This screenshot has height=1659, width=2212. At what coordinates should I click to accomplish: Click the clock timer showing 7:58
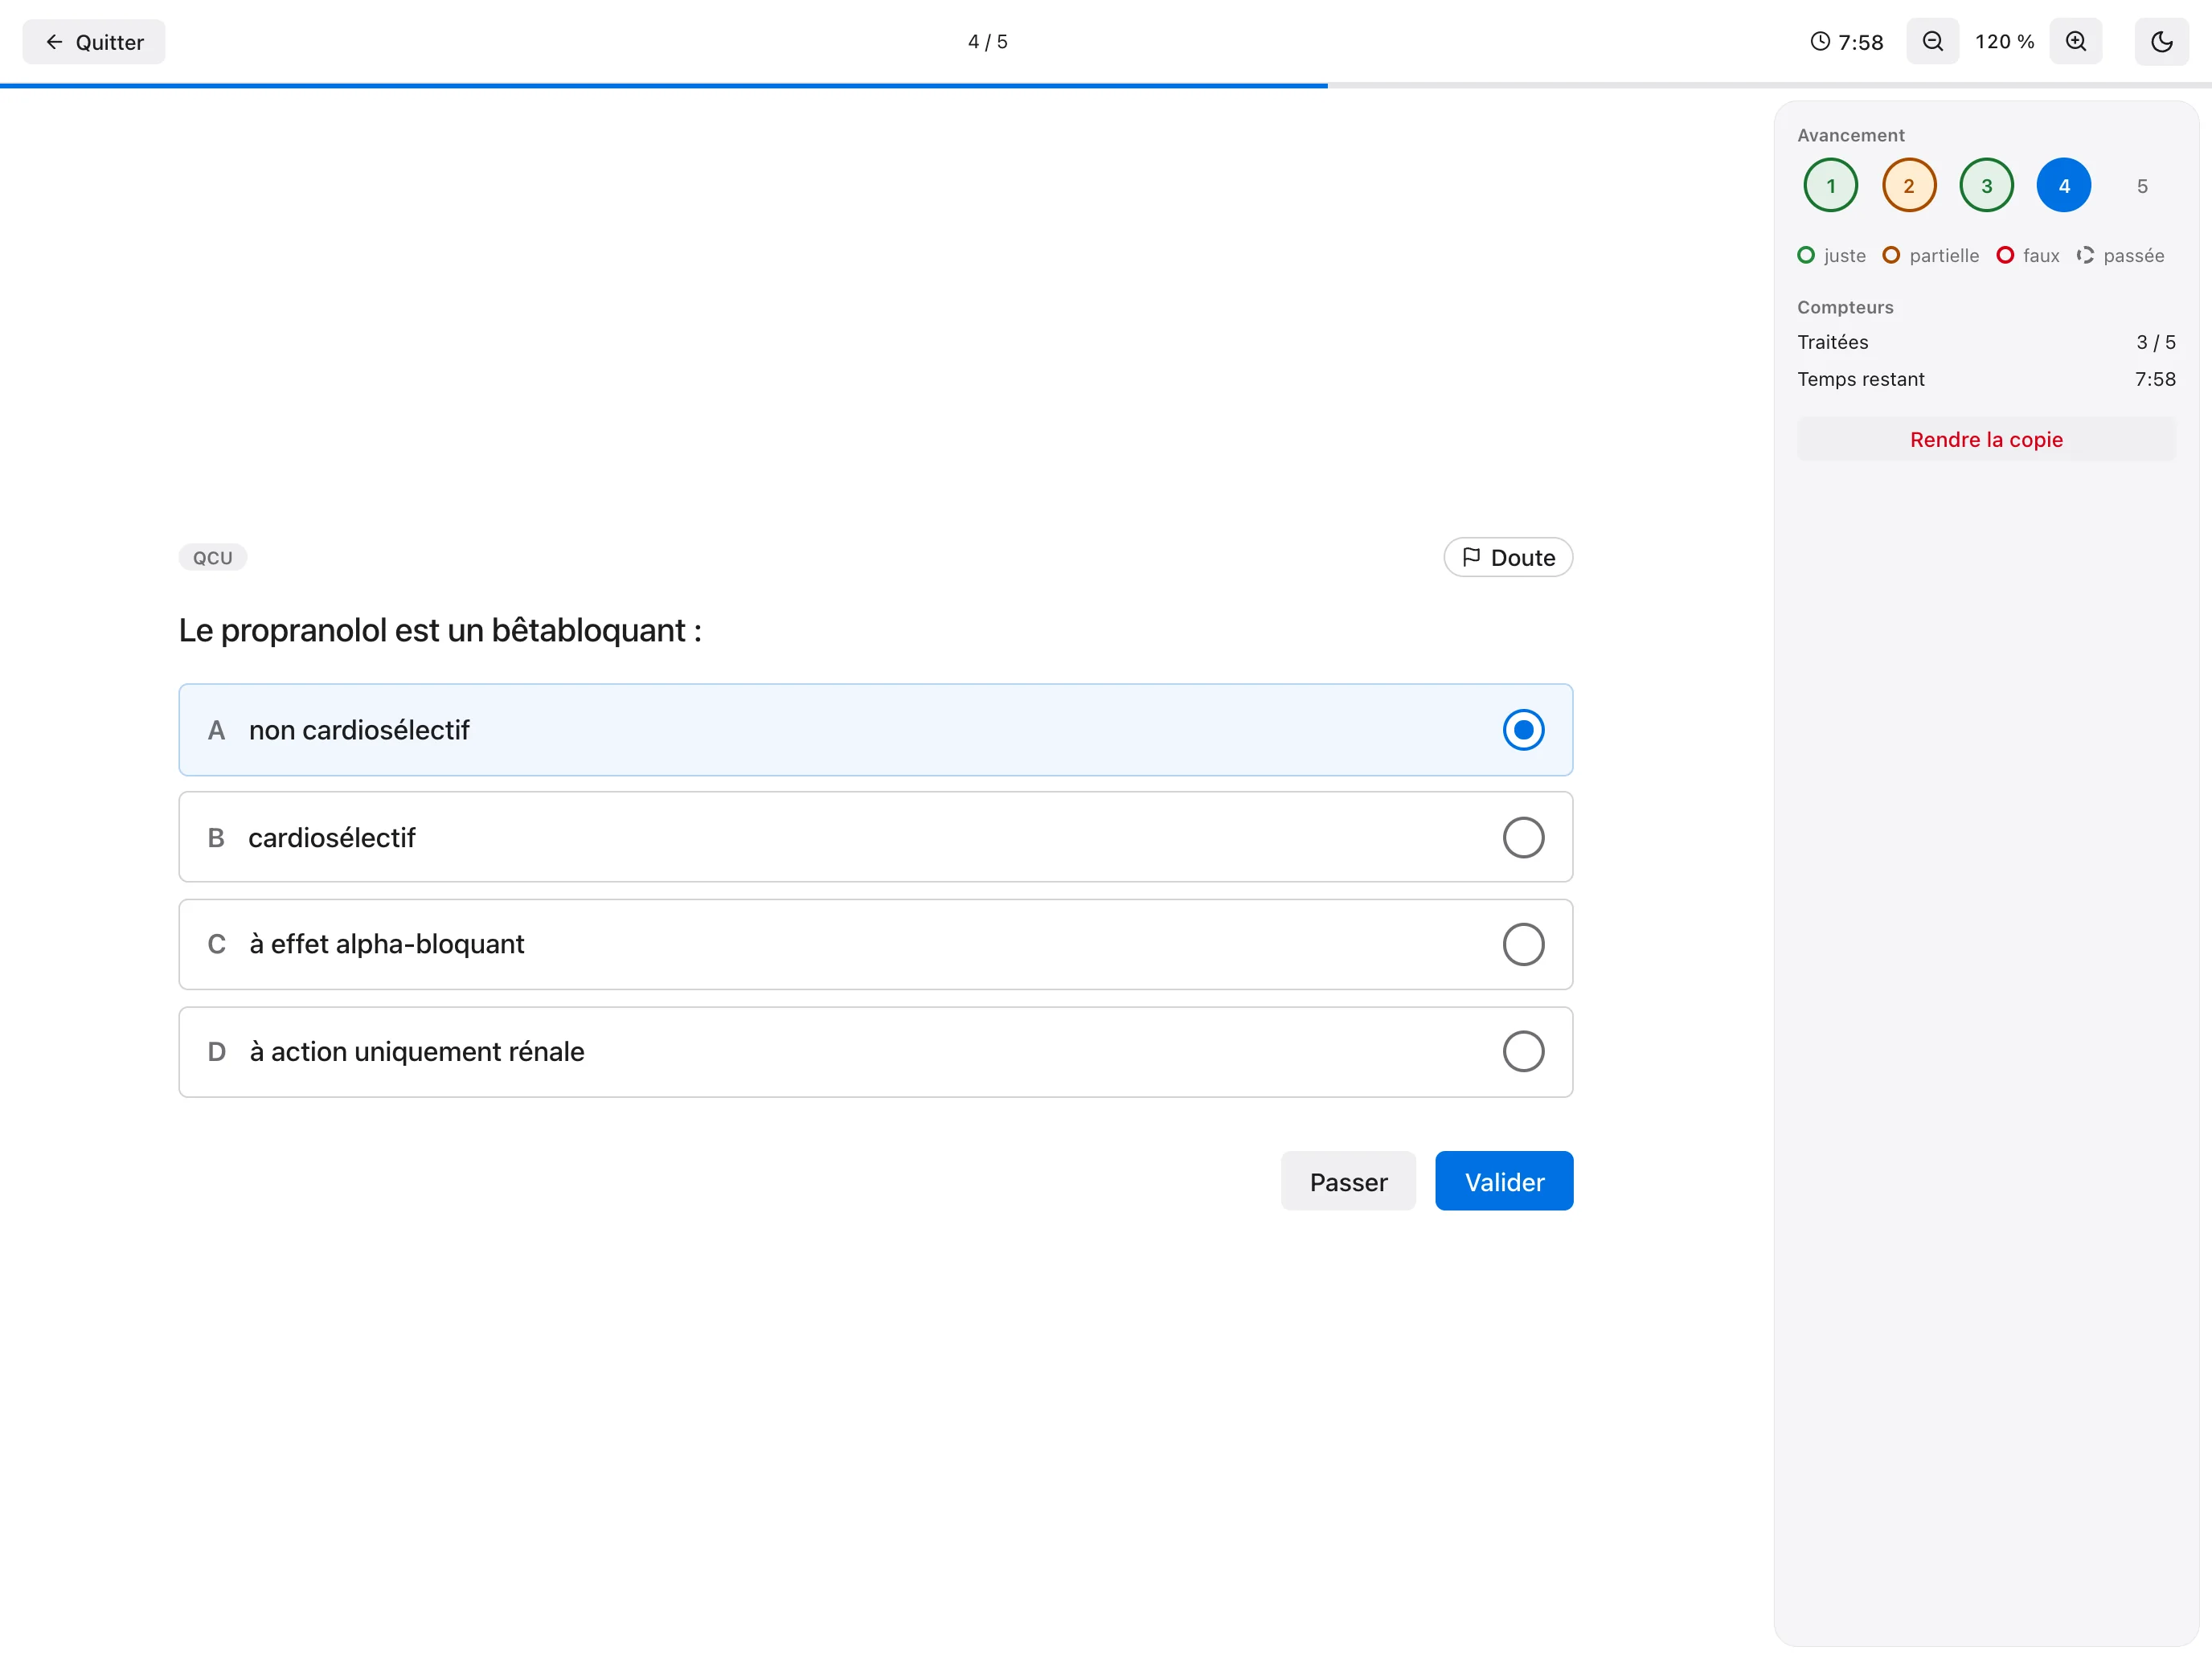tap(1846, 42)
